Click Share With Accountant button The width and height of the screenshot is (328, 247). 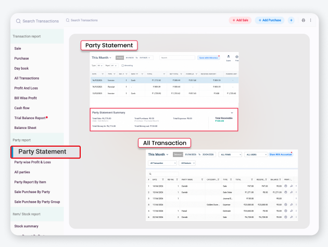[281, 154]
